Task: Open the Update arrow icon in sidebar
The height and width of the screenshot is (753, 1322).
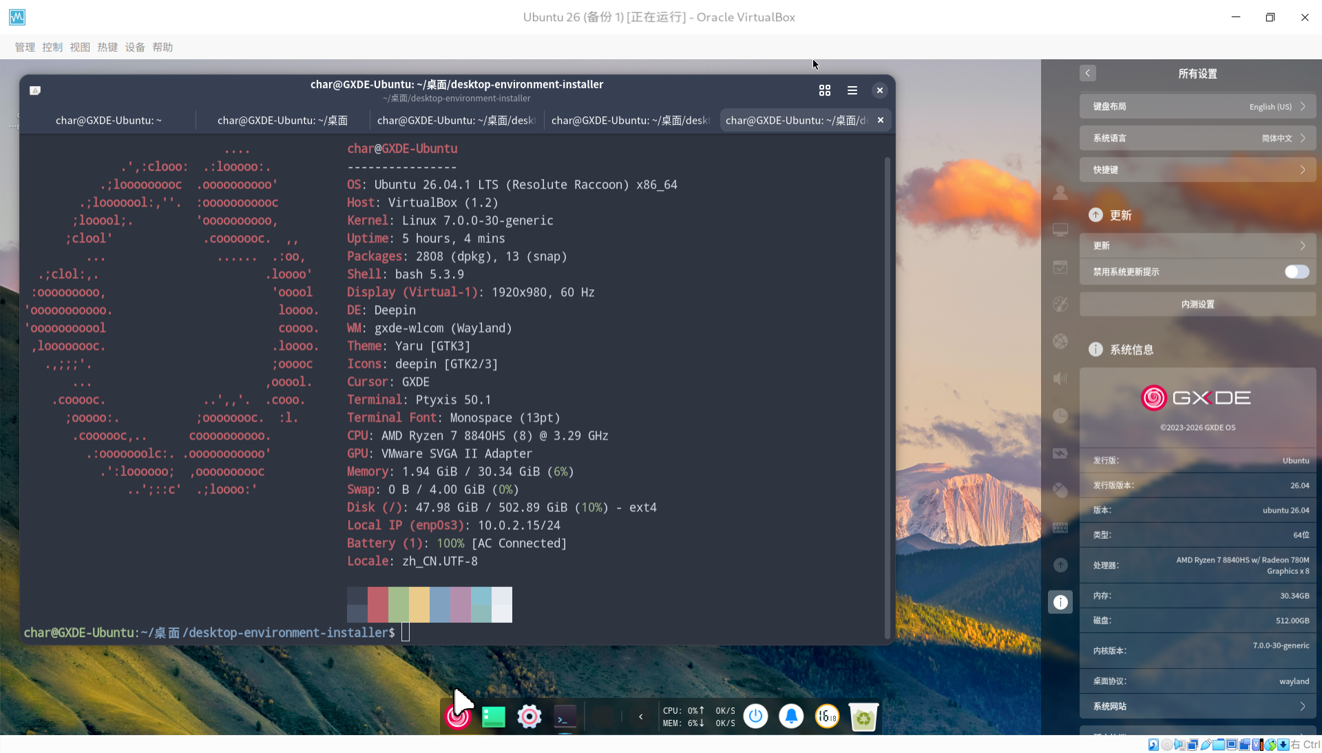Action: click(x=1060, y=565)
